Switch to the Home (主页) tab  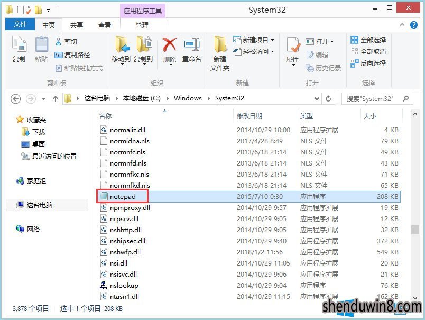[49, 25]
